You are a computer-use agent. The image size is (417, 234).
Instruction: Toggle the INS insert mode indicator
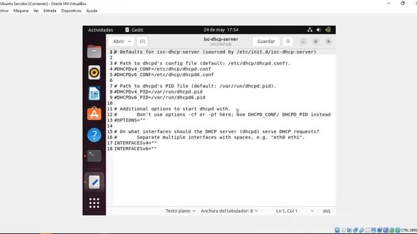tap(326, 211)
